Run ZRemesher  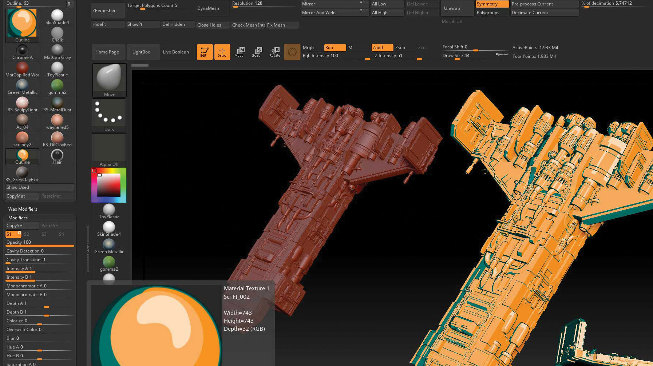tap(108, 10)
